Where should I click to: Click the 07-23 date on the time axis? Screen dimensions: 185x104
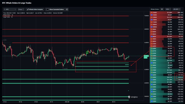click(x=5, y=102)
